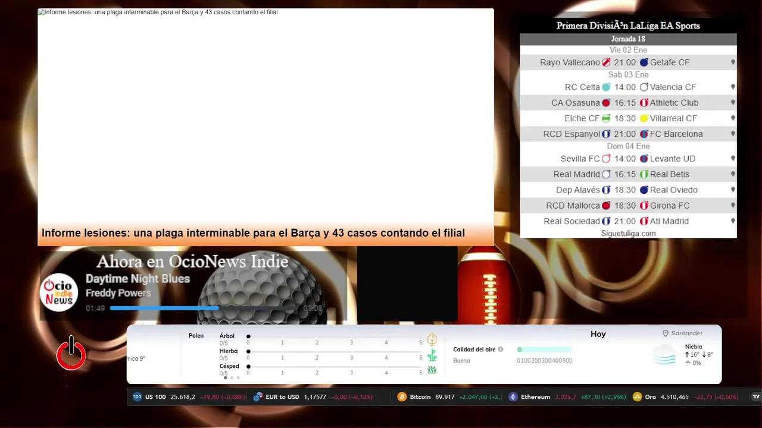762x428 pixels.
Task: Click the Atl Madrid team badge
Action: pyautogui.click(x=644, y=221)
